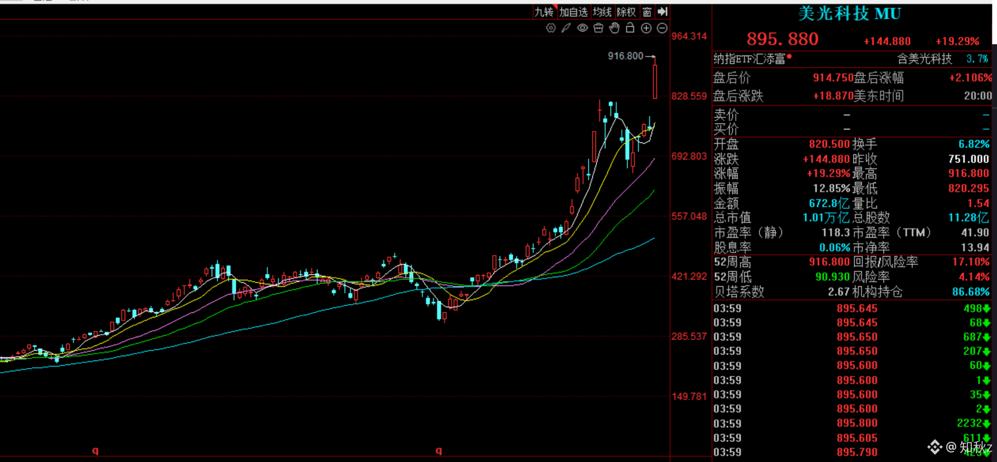Select the trade row with volume 687
Image resolution: width=997 pixels, height=462 pixels.
852,337
